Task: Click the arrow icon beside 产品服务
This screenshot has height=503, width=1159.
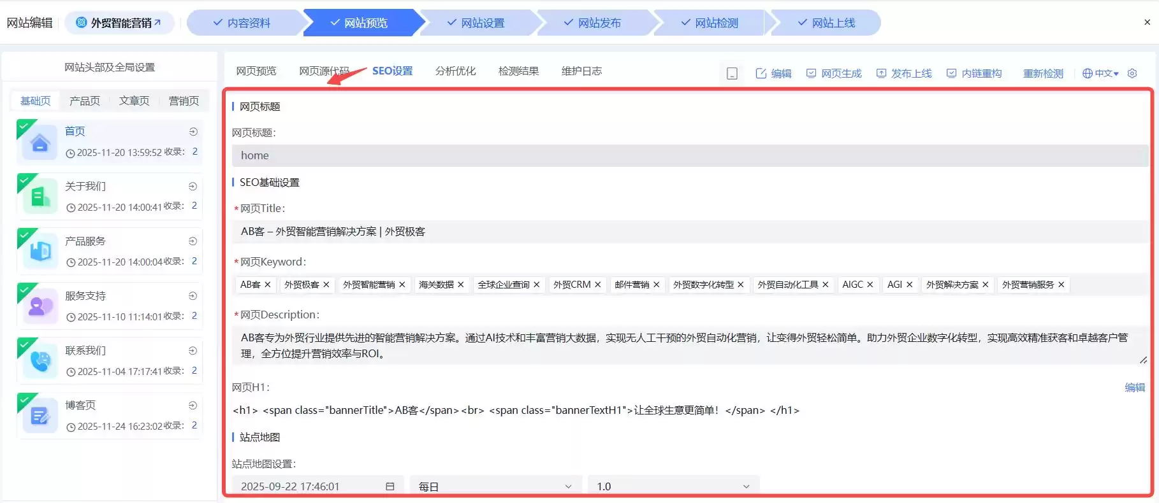Action: [x=193, y=241]
